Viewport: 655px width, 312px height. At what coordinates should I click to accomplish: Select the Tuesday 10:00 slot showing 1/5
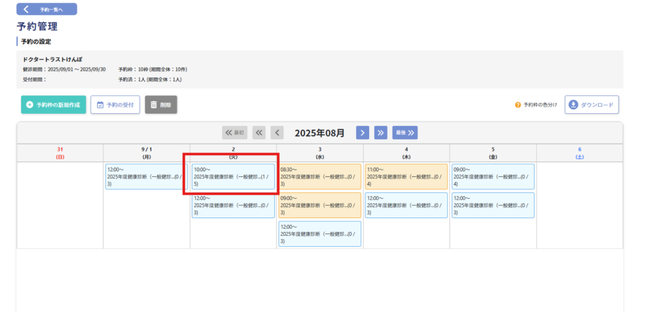233,176
